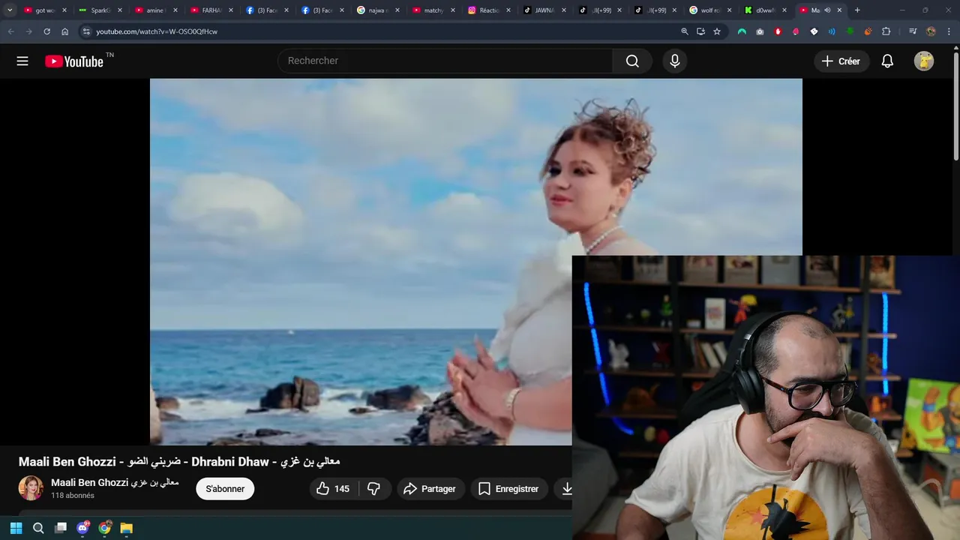Click the youtube.com address bar URL

[157, 31]
